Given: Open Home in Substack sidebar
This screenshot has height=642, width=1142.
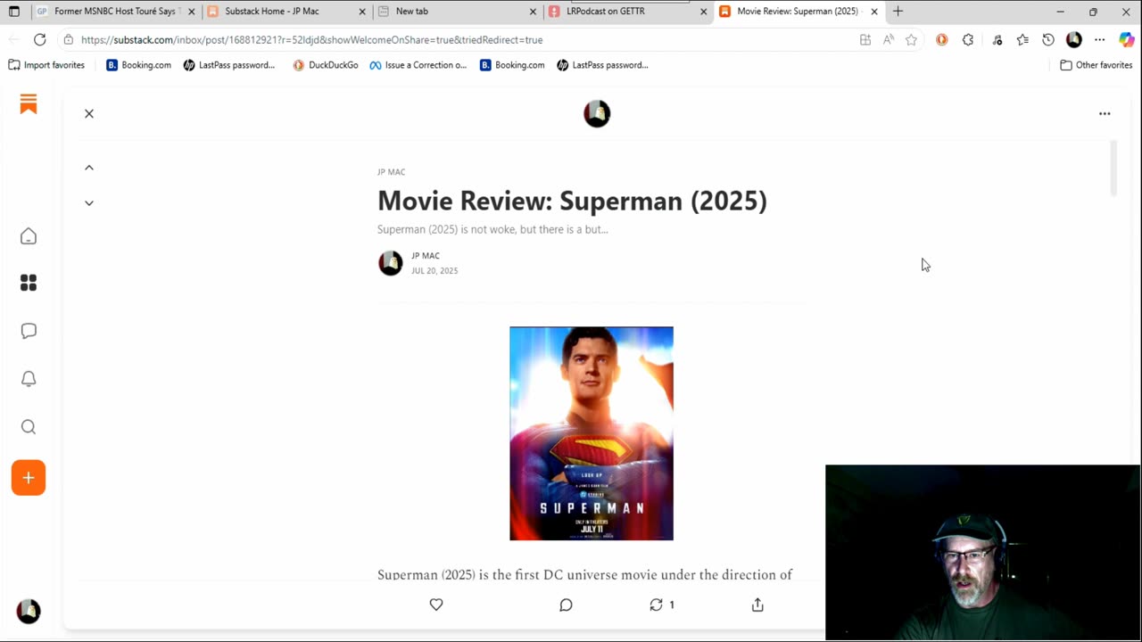Looking at the screenshot, I should pyautogui.click(x=29, y=236).
